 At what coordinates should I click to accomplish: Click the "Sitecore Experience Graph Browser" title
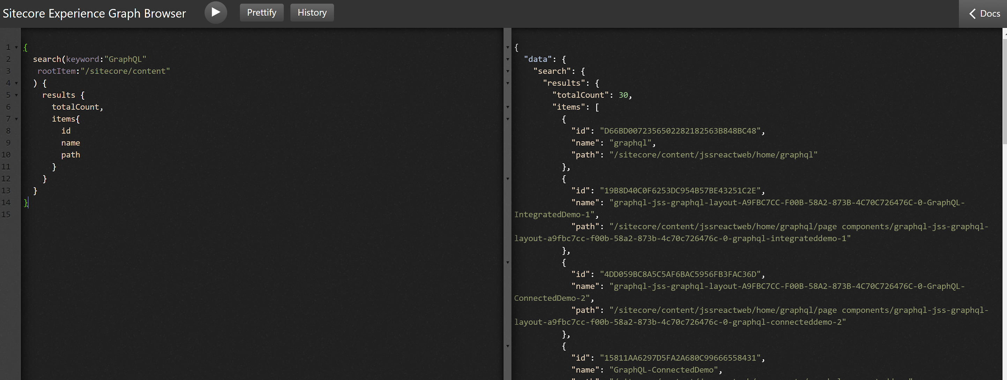pos(94,13)
